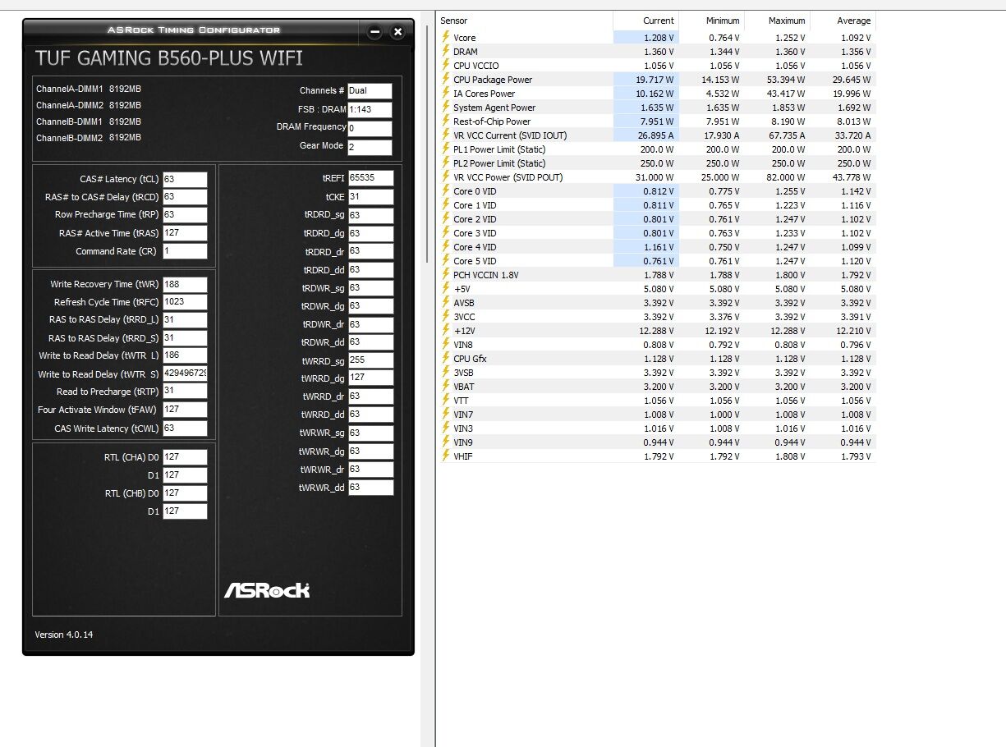Click the lightning icon beside VIN9 sensor

(x=446, y=442)
